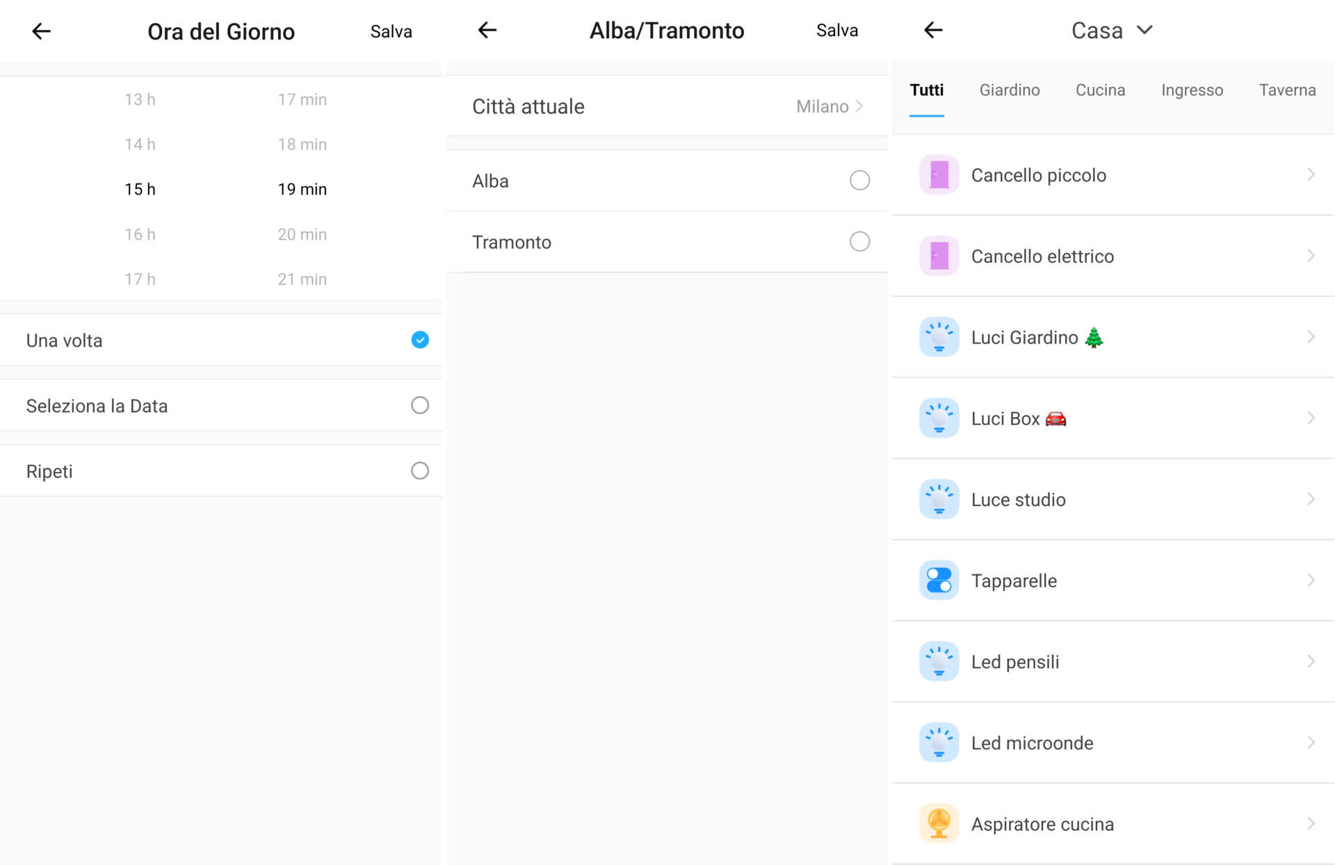Image resolution: width=1335 pixels, height=865 pixels.
Task: Tap the pink door icon for Cancello elettrico
Action: (939, 256)
